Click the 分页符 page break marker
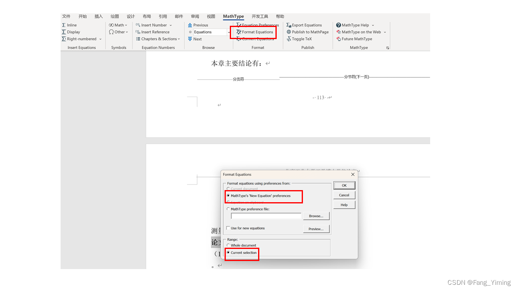This screenshot has width=517, height=290. 238,79
